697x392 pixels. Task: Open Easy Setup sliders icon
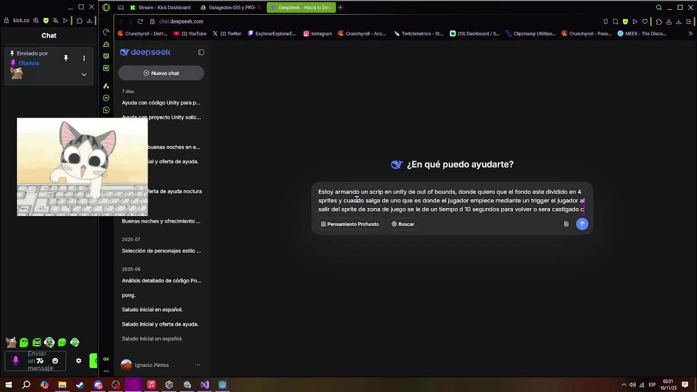(x=689, y=21)
